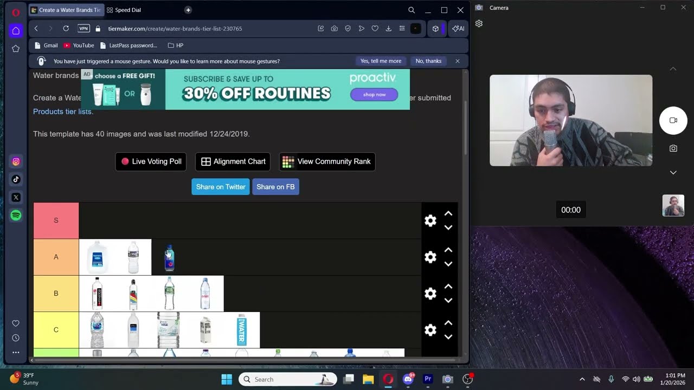Click the orange A tier label
694x390 pixels.
56,257
